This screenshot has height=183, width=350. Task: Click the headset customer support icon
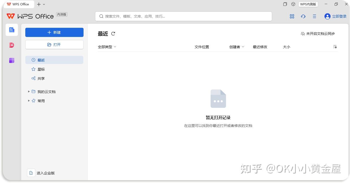(x=303, y=16)
